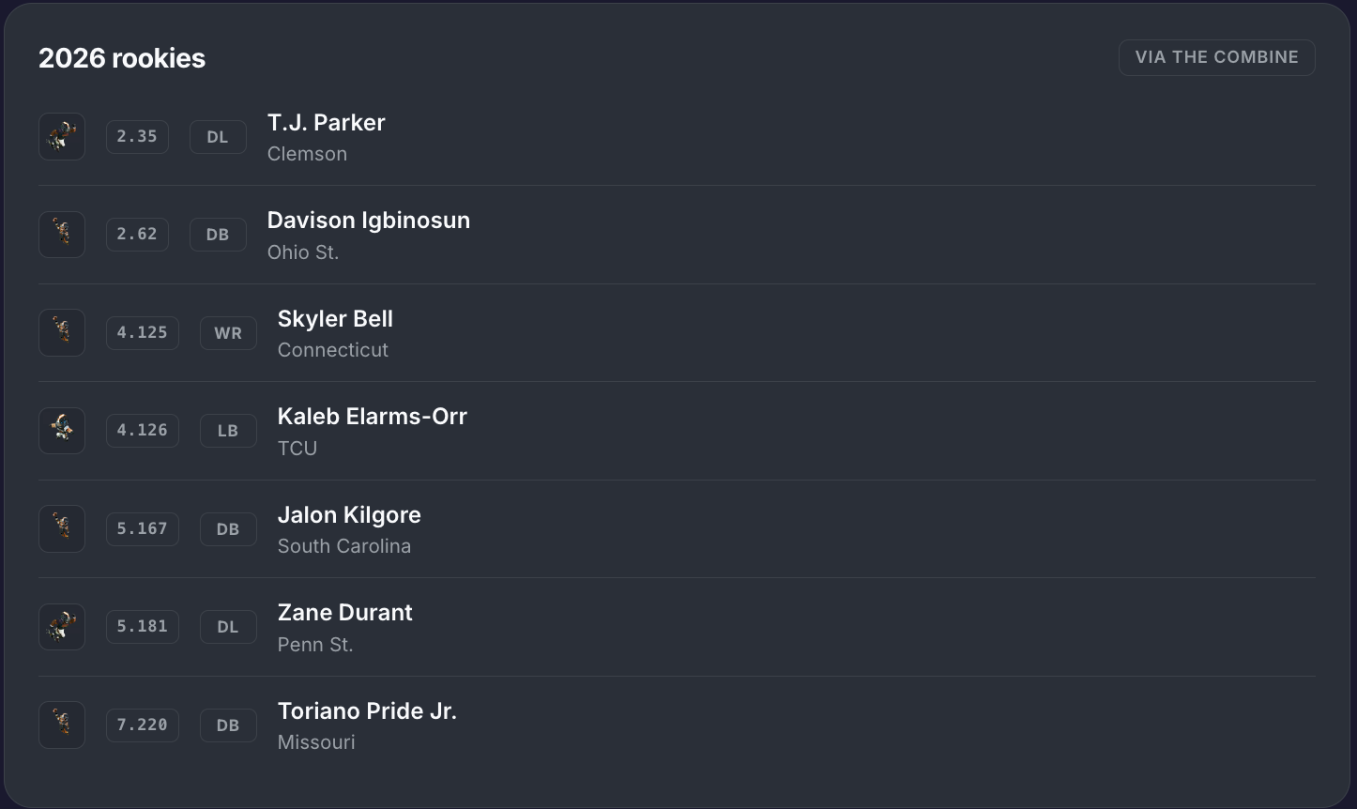1357x809 pixels.
Task: Open Toriano Pride Jr.'s name
Action: 367,711
